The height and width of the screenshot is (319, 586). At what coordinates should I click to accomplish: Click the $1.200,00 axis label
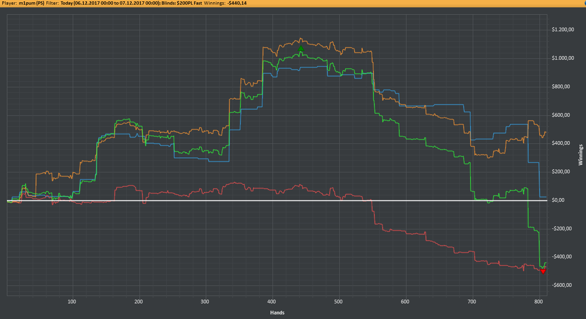(x=563, y=30)
